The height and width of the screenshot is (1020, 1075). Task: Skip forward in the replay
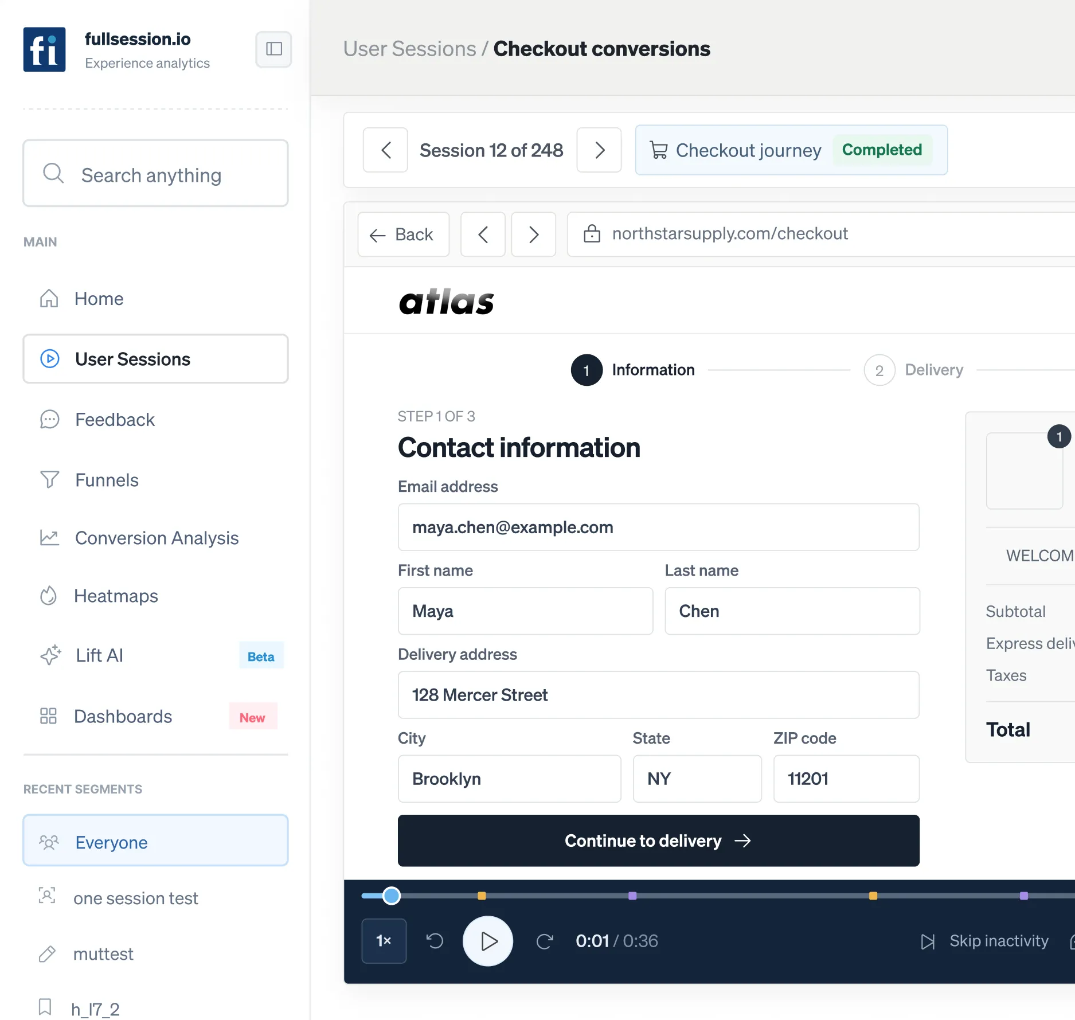point(545,941)
